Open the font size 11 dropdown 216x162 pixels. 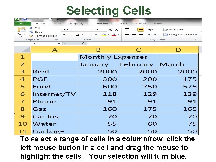tap(105, 29)
